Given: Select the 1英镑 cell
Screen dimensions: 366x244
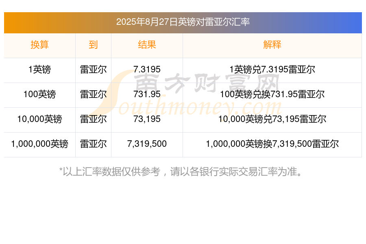Looking at the screenshot, I should (39, 70).
